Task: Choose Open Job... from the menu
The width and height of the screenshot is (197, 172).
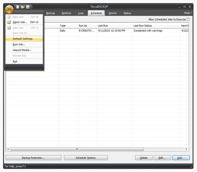Action: pyautogui.click(x=24, y=22)
